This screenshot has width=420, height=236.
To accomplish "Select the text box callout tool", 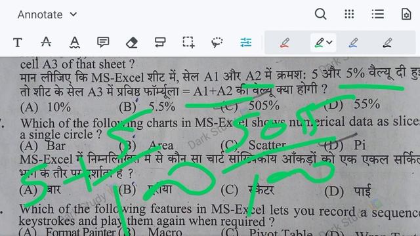I will (160, 42).
